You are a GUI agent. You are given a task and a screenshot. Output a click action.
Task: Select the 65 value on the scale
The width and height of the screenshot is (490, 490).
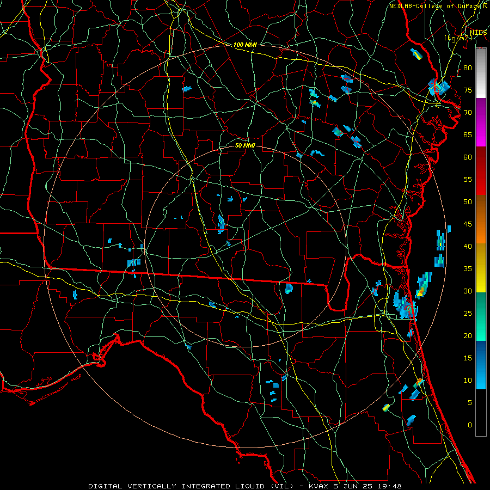point(468,134)
